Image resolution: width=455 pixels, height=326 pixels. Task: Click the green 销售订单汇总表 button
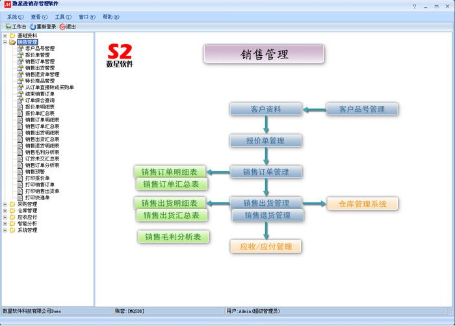172,184
